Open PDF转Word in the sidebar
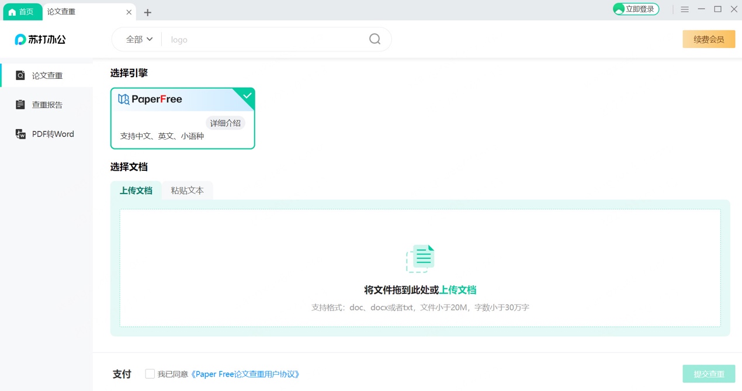Image resolution: width=742 pixels, height=391 pixels. click(x=47, y=134)
